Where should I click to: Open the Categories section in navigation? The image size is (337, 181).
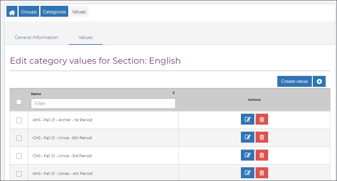[x=54, y=11]
